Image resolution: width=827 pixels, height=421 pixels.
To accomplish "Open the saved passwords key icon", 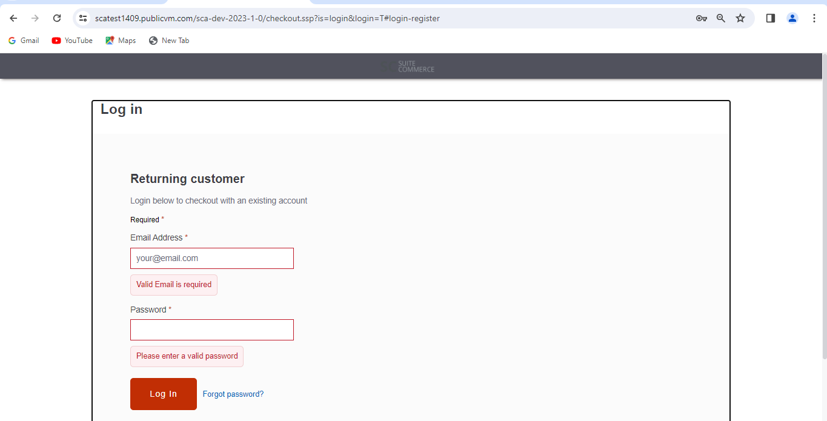I will tap(701, 18).
